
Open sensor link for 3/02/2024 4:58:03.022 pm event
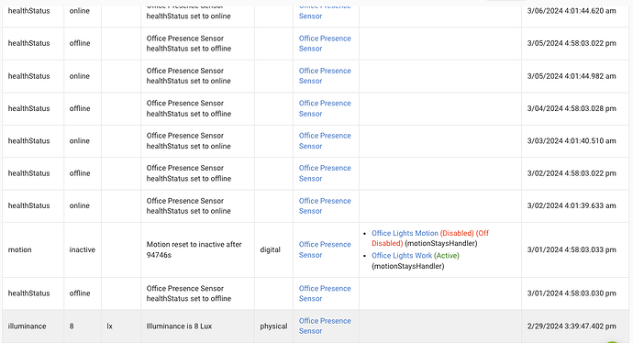(325, 172)
